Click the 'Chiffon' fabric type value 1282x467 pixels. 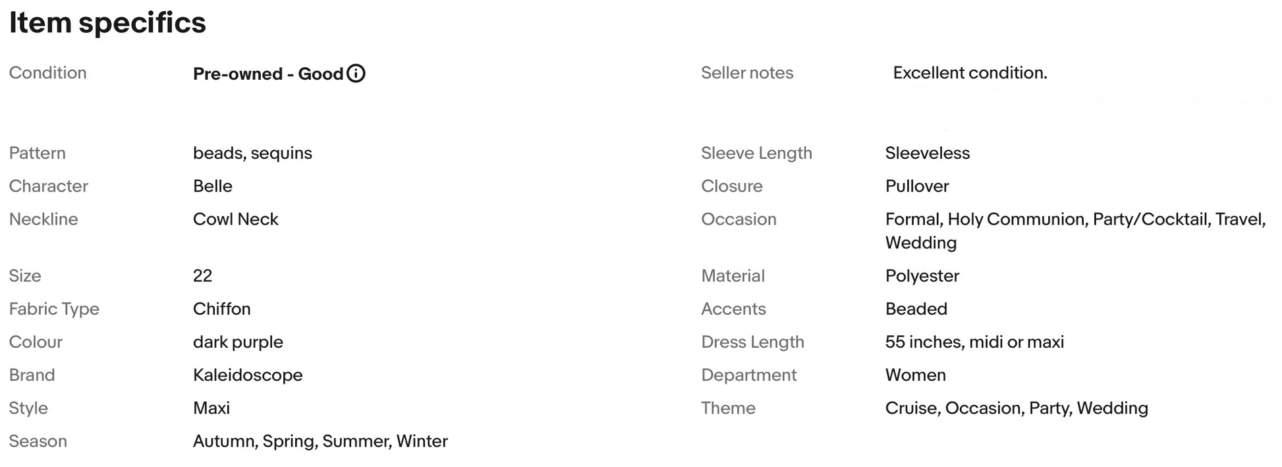(222, 309)
